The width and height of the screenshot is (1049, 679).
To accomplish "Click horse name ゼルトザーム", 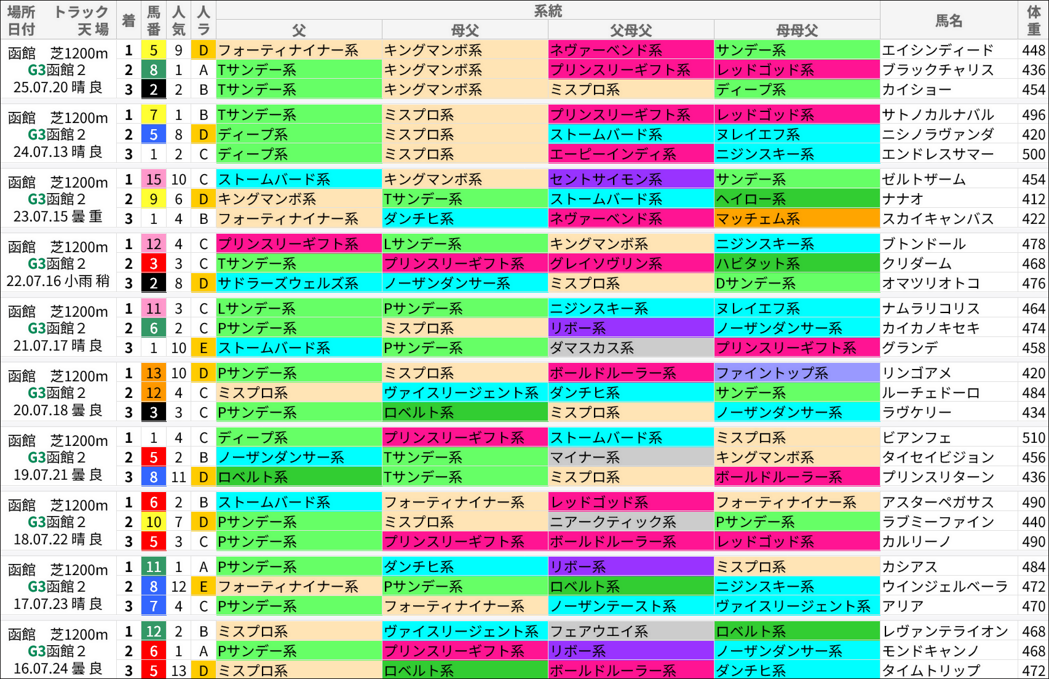I will tap(924, 180).
